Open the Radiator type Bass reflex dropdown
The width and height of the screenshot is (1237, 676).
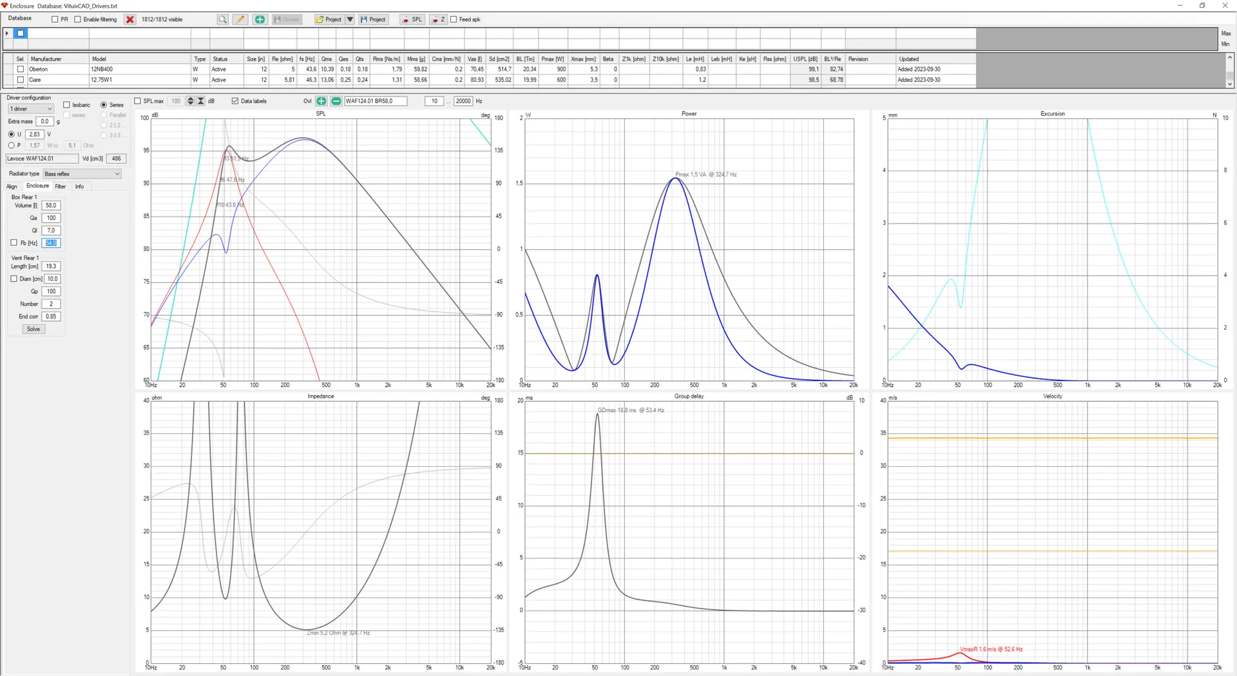pos(82,174)
